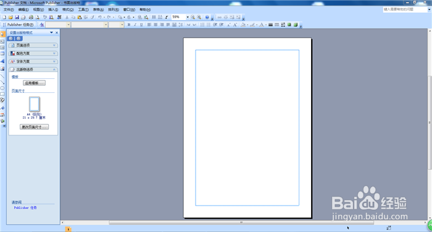Open Line/Border Style options
Screen dimensions: 432x232
pos(270,25)
